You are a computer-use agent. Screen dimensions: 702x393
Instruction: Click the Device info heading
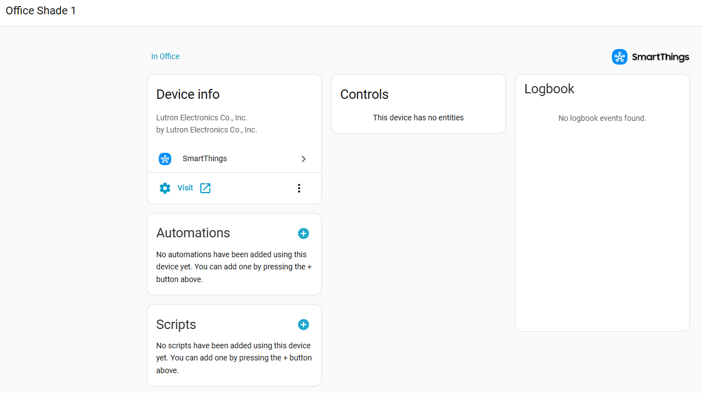[188, 94]
